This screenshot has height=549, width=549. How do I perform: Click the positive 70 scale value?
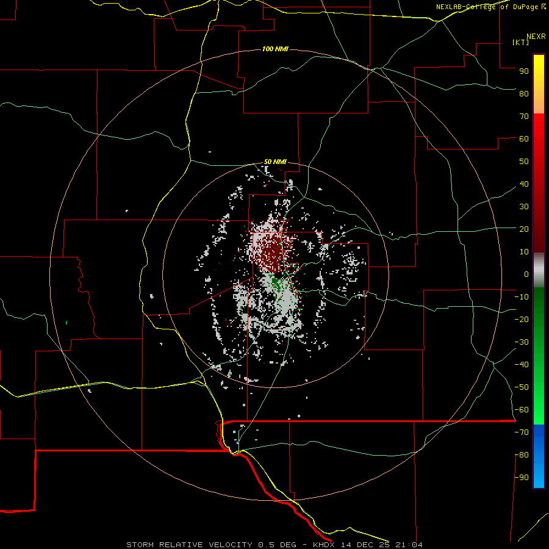pyautogui.click(x=524, y=117)
